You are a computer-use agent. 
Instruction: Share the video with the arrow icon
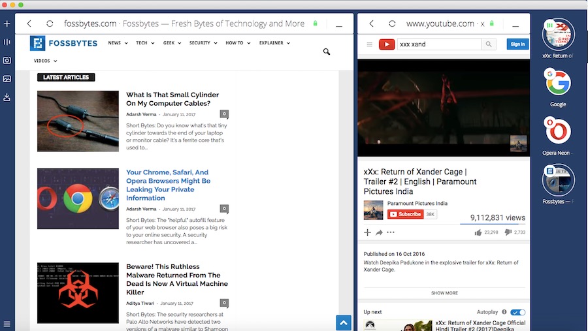point(379,232)
